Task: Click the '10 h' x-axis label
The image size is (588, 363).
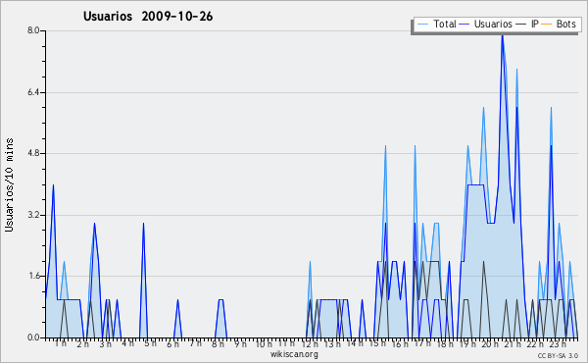Action: coord(264,343)
